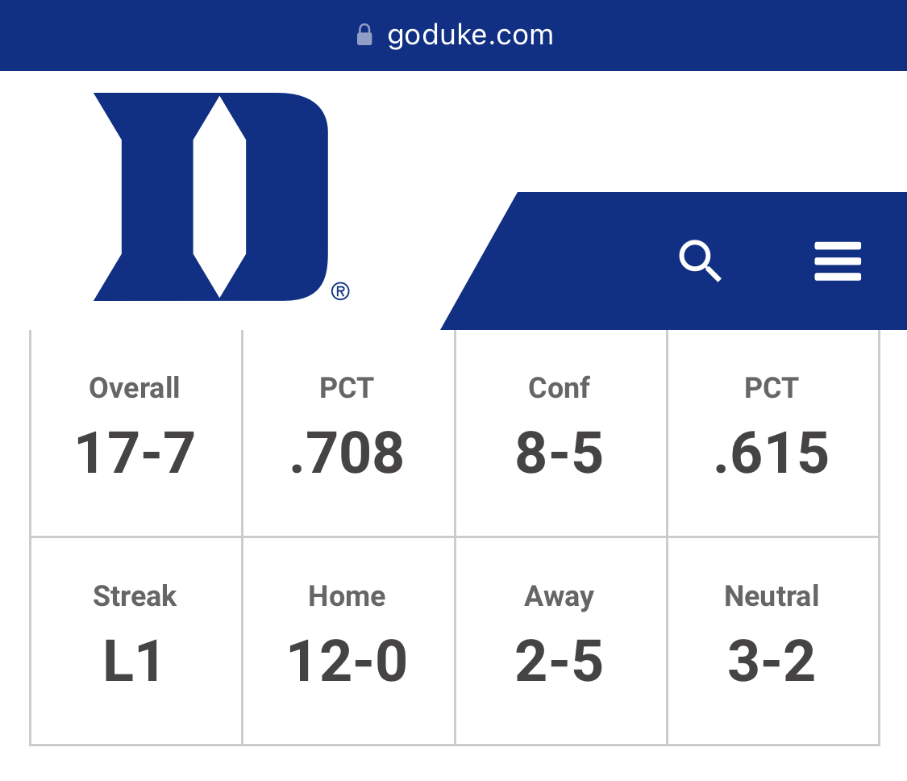Screen dimensions: 907x781
Task: Click the Away 2-5 record cell
Action: pos(560,641)
